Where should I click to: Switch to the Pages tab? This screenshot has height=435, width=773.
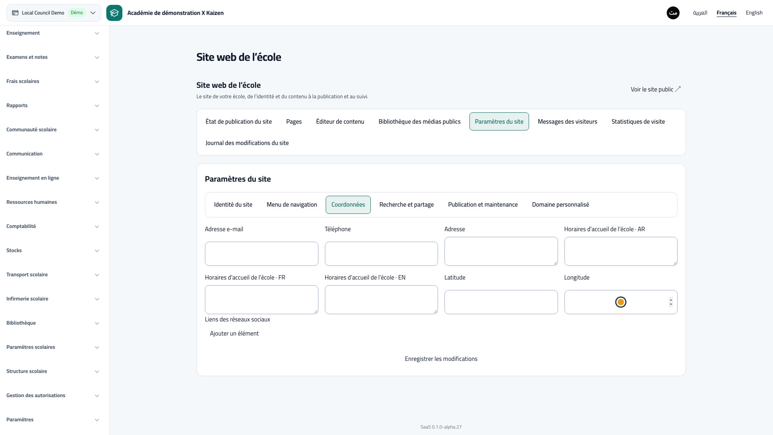(x=294, y=122)
